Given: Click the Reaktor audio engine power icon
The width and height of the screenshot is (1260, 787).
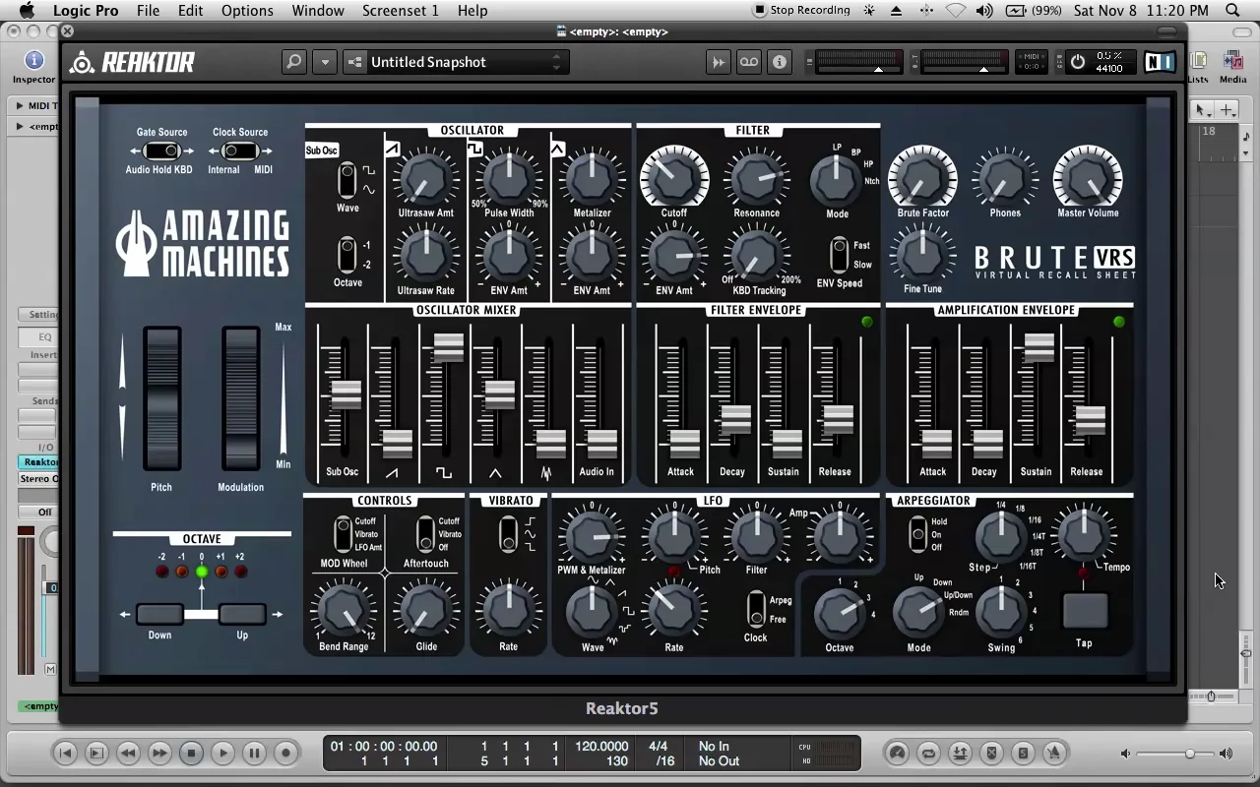Looking at the screenshot, I should 1078,62.
